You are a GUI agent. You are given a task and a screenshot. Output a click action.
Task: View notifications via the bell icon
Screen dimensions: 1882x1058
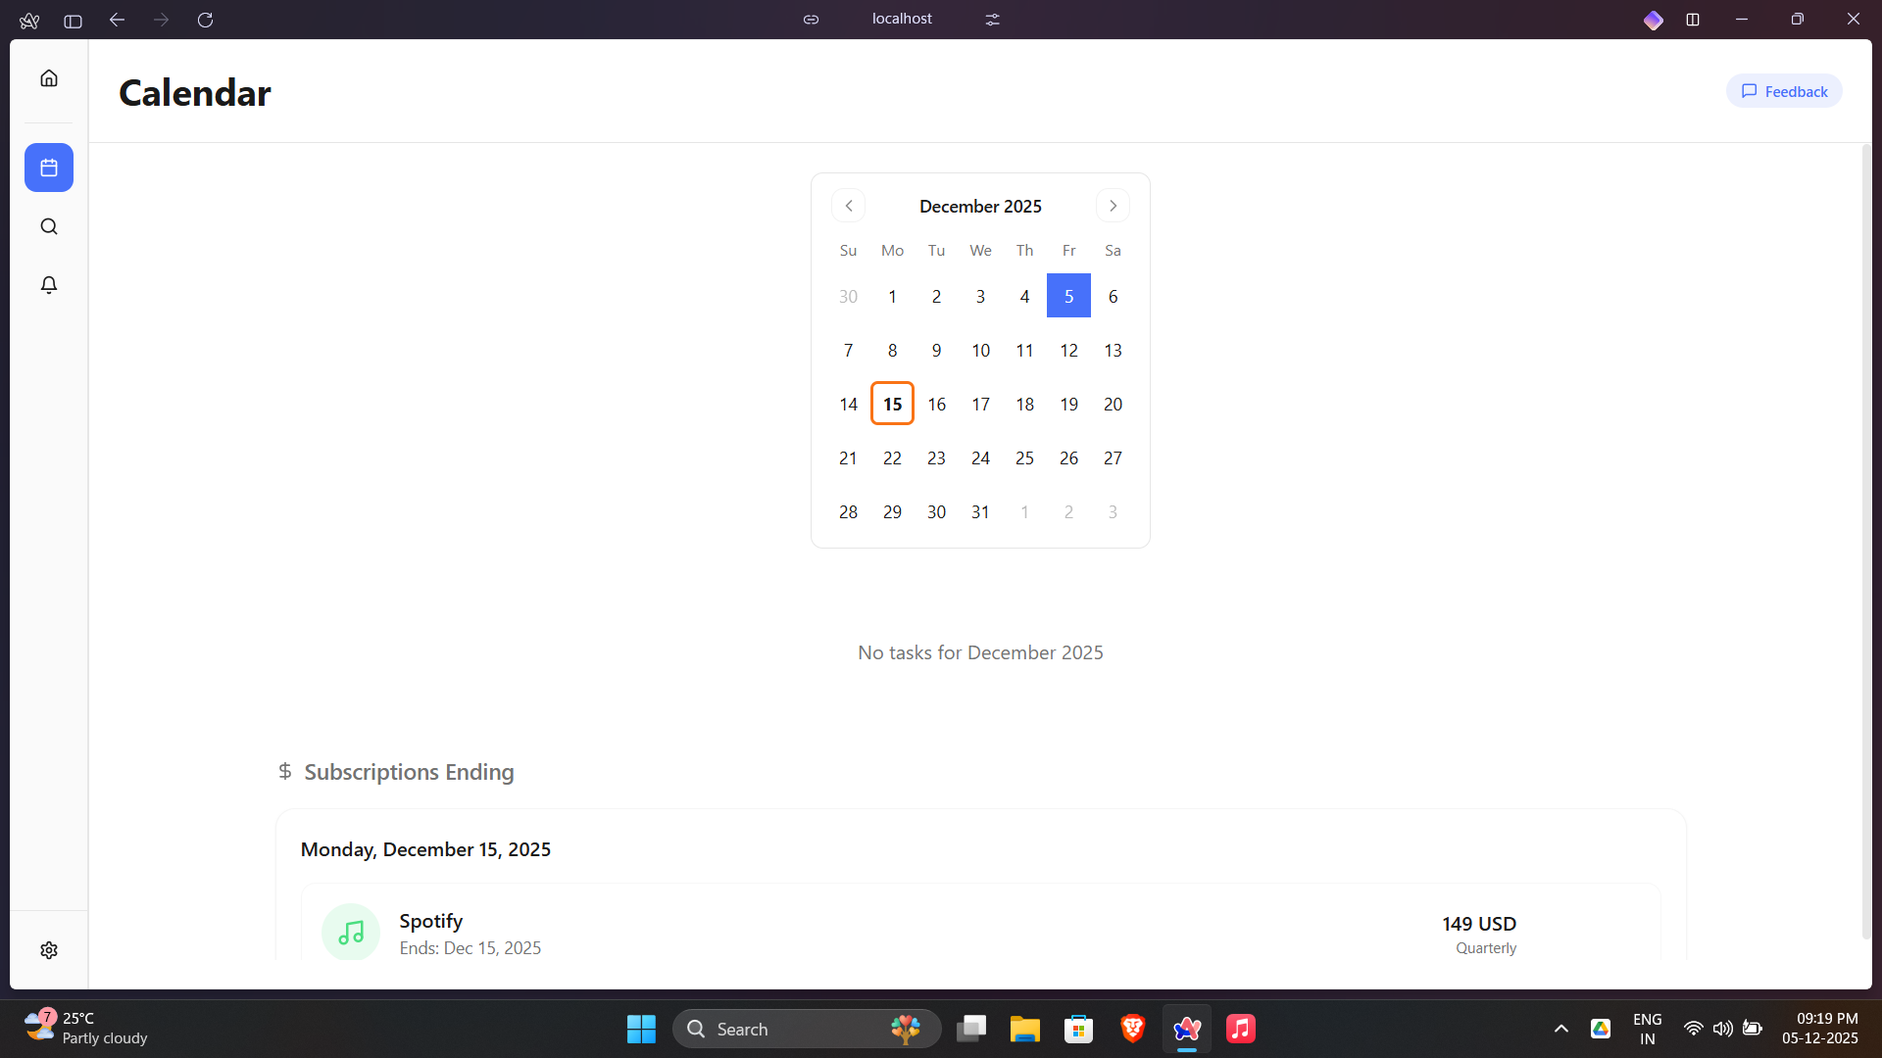pyautogui.click(x=48, y=285)
